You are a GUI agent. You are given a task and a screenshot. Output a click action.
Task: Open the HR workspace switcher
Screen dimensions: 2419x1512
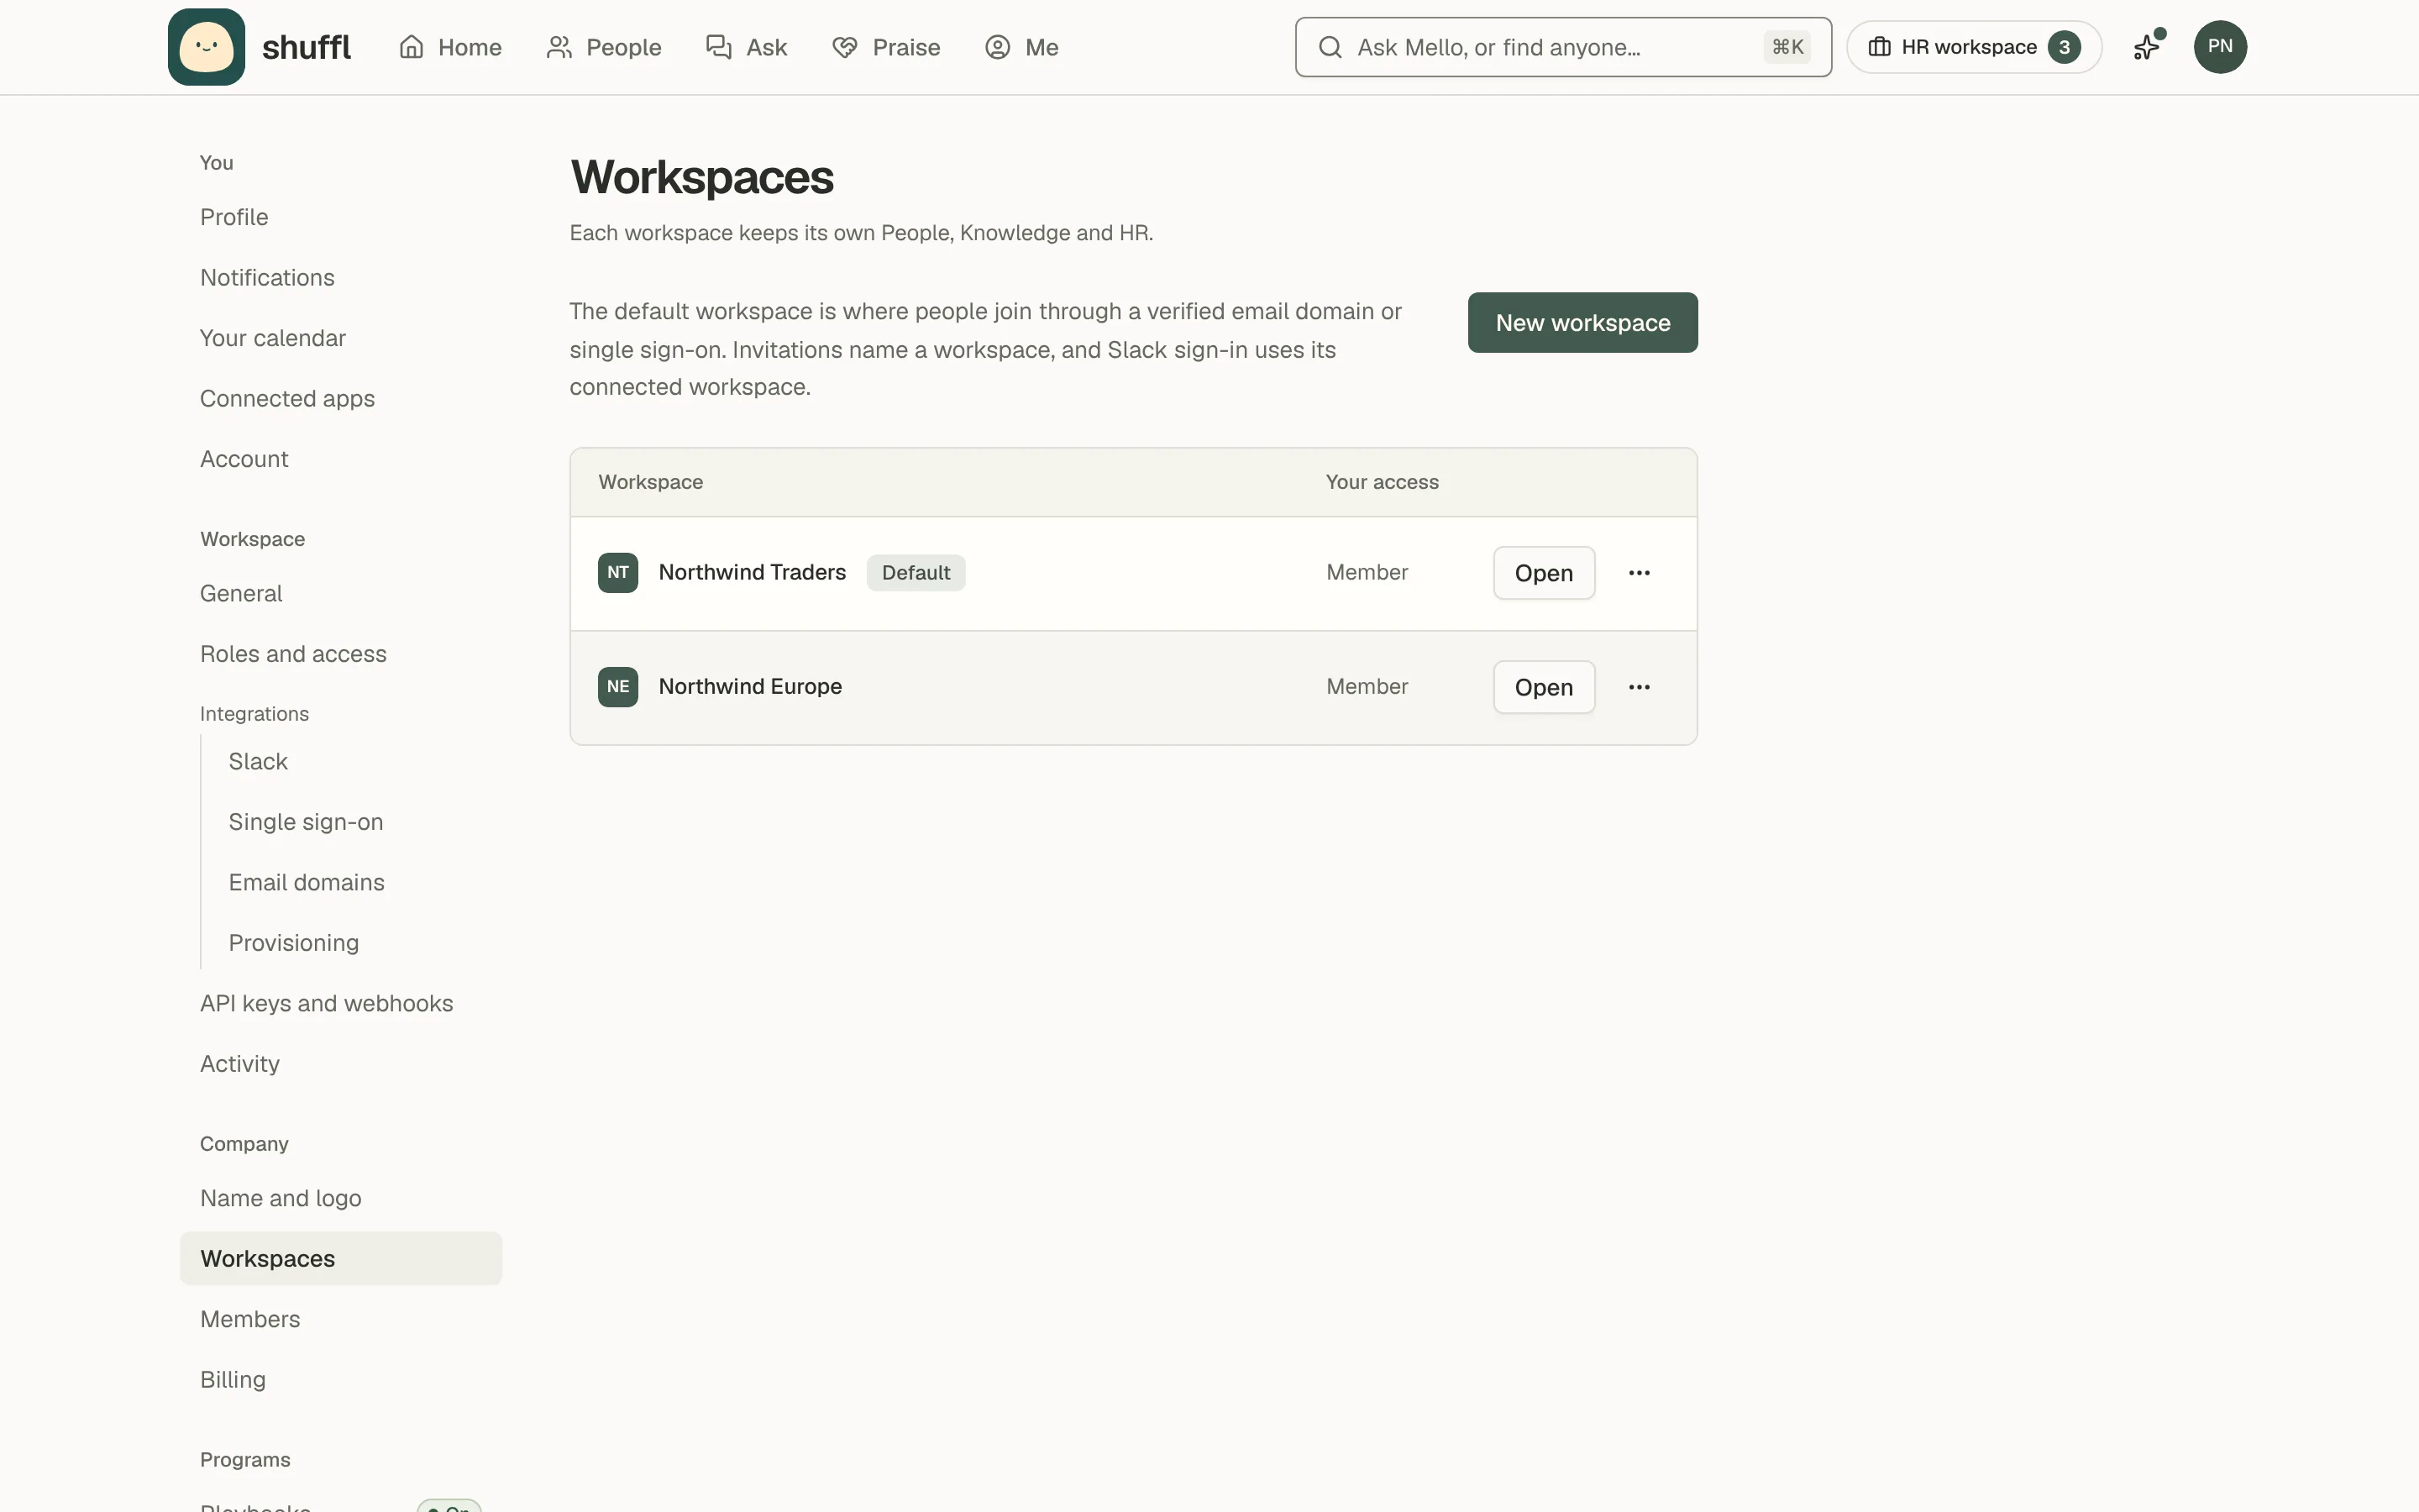pos(1973,47)
